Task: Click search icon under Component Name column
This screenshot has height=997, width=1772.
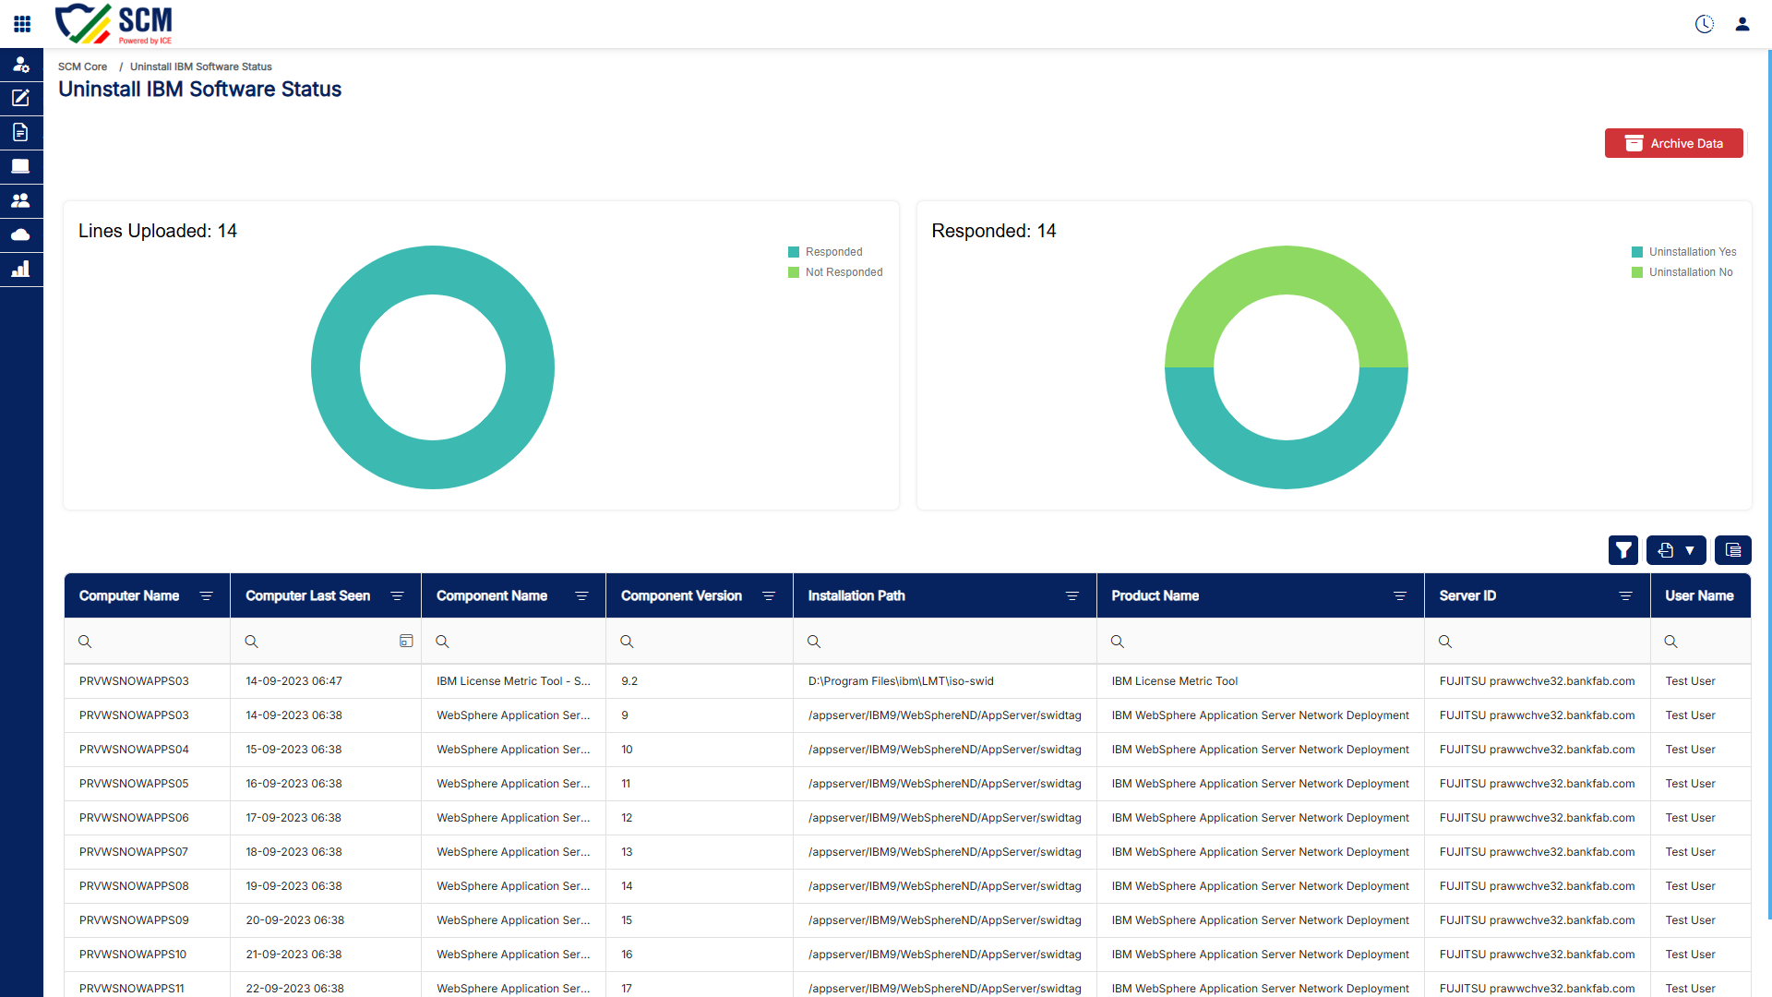Action: click(x=443, y=642)
